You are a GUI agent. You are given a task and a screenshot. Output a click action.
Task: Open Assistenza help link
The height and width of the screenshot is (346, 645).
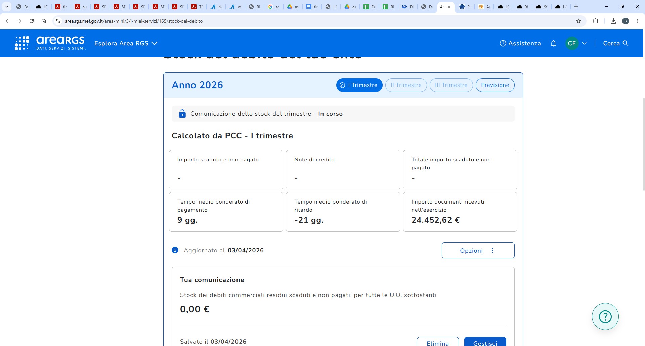click(x=520, y=43)
